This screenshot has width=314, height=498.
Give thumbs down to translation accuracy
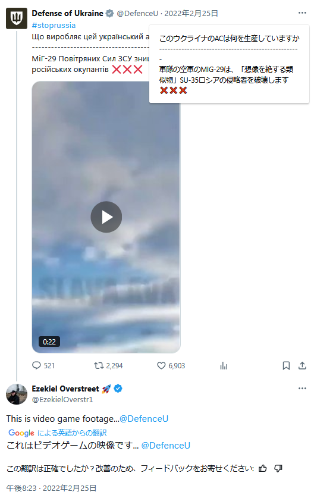278,468
